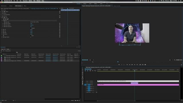Click Program monitor scrub bar playhead

pyautogui.click(x=118, y=62)
